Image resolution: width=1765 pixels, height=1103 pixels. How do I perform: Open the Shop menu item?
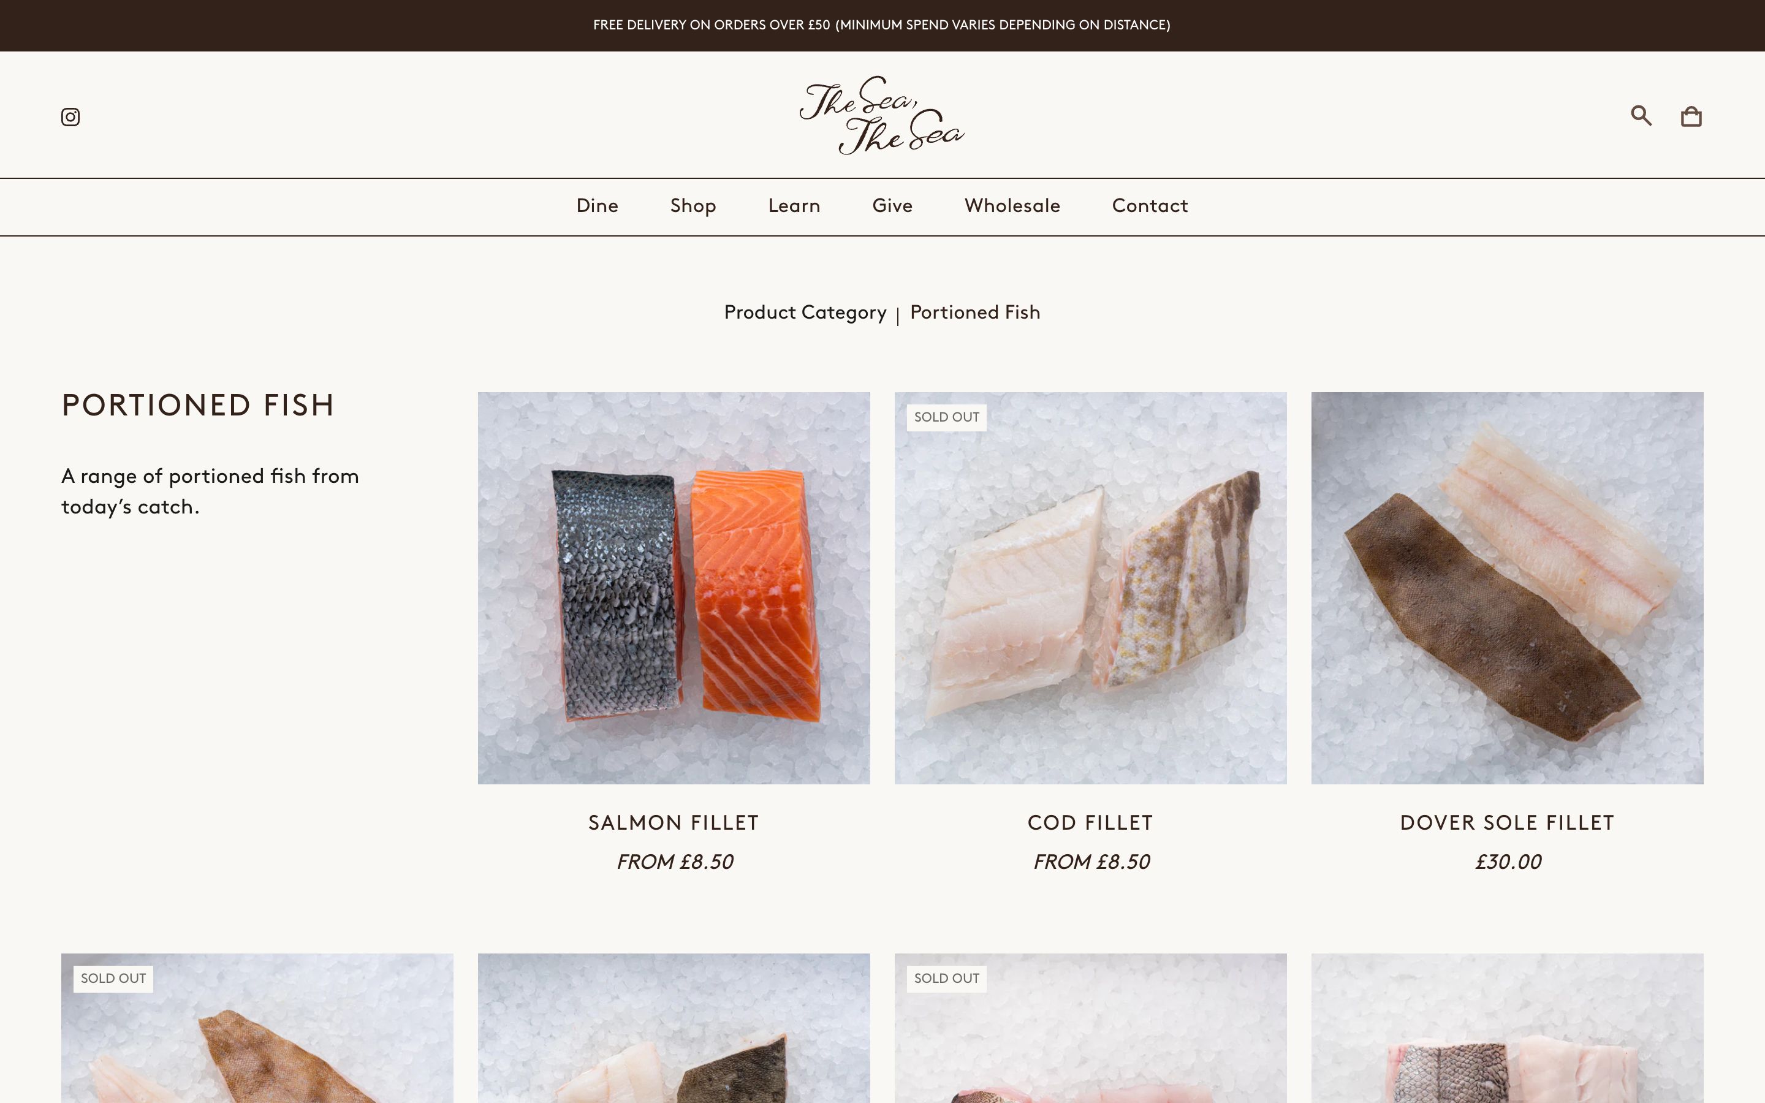click(693, 207)
